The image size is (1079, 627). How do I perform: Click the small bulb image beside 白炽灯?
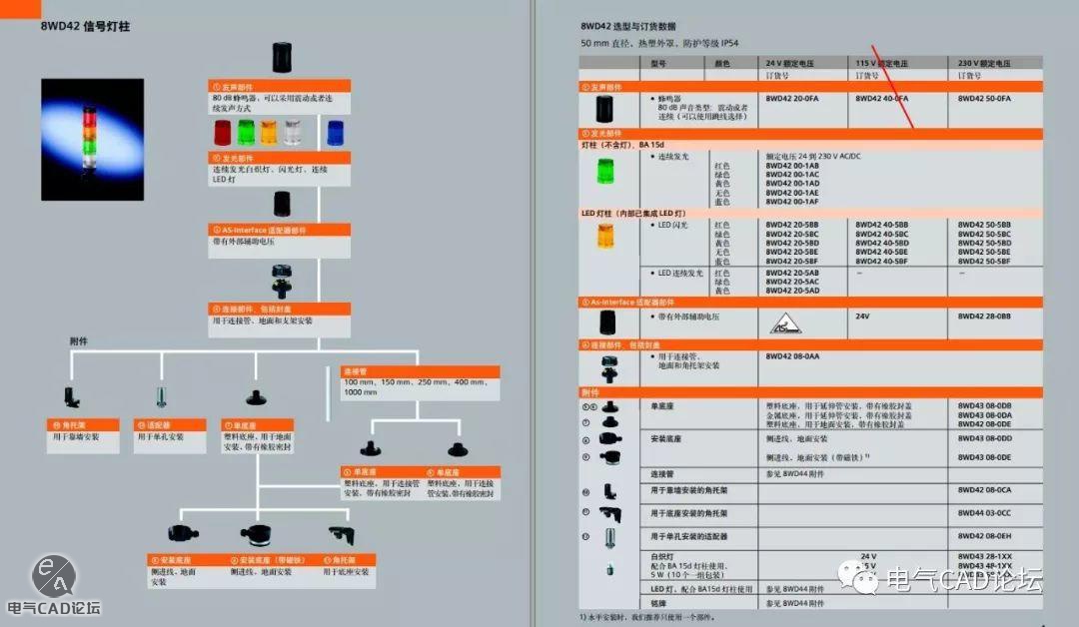pos(609,570)
